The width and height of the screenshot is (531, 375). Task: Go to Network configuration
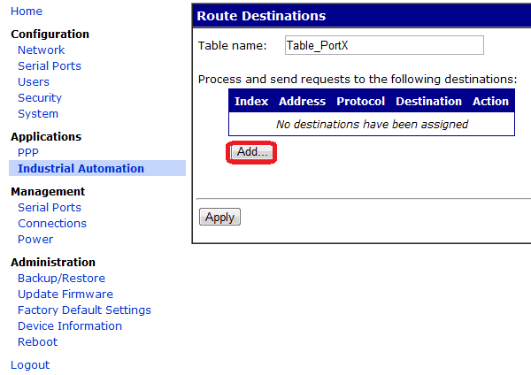[x=41, y=50]
